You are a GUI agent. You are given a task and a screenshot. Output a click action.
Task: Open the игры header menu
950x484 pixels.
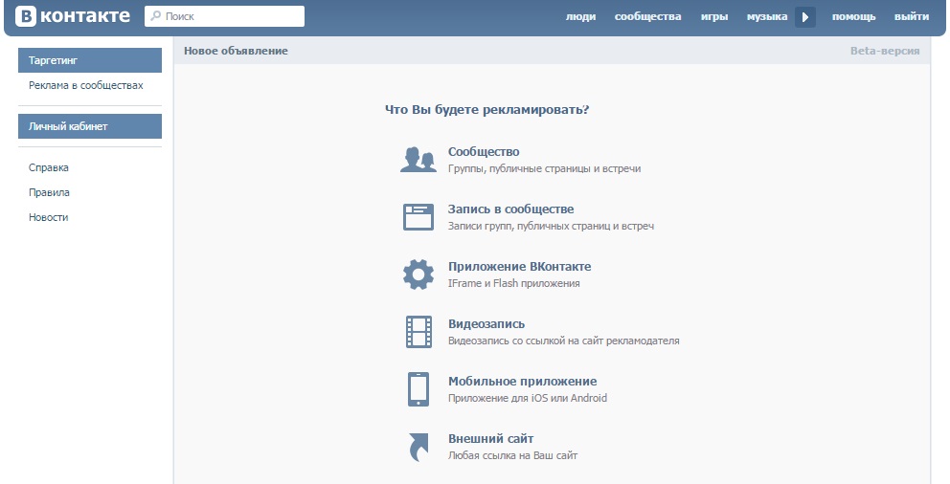point(714,17)
